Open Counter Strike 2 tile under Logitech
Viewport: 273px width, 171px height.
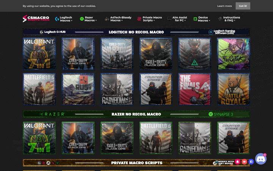coord(156,89)
